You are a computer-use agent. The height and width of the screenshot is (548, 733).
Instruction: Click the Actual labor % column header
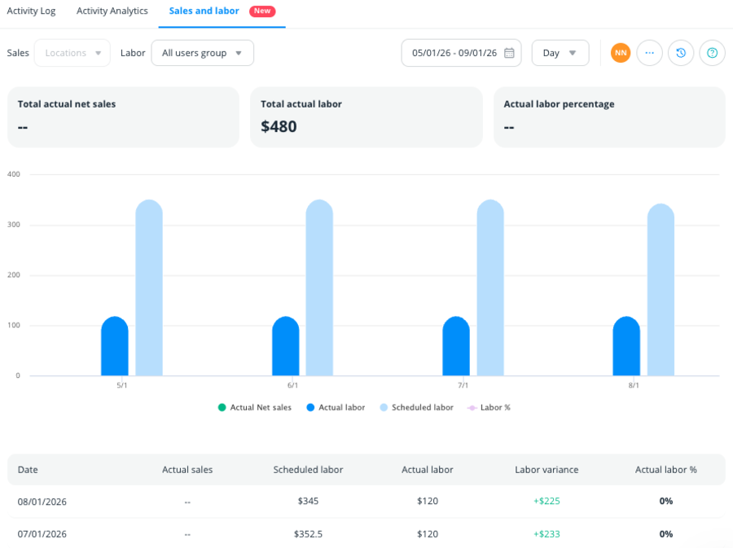pos(665,470)
